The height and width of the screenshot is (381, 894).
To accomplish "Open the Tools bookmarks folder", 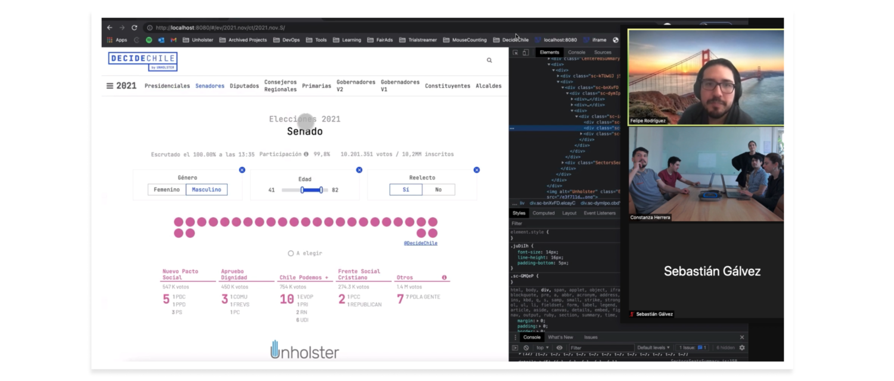I will coord(316,40).
